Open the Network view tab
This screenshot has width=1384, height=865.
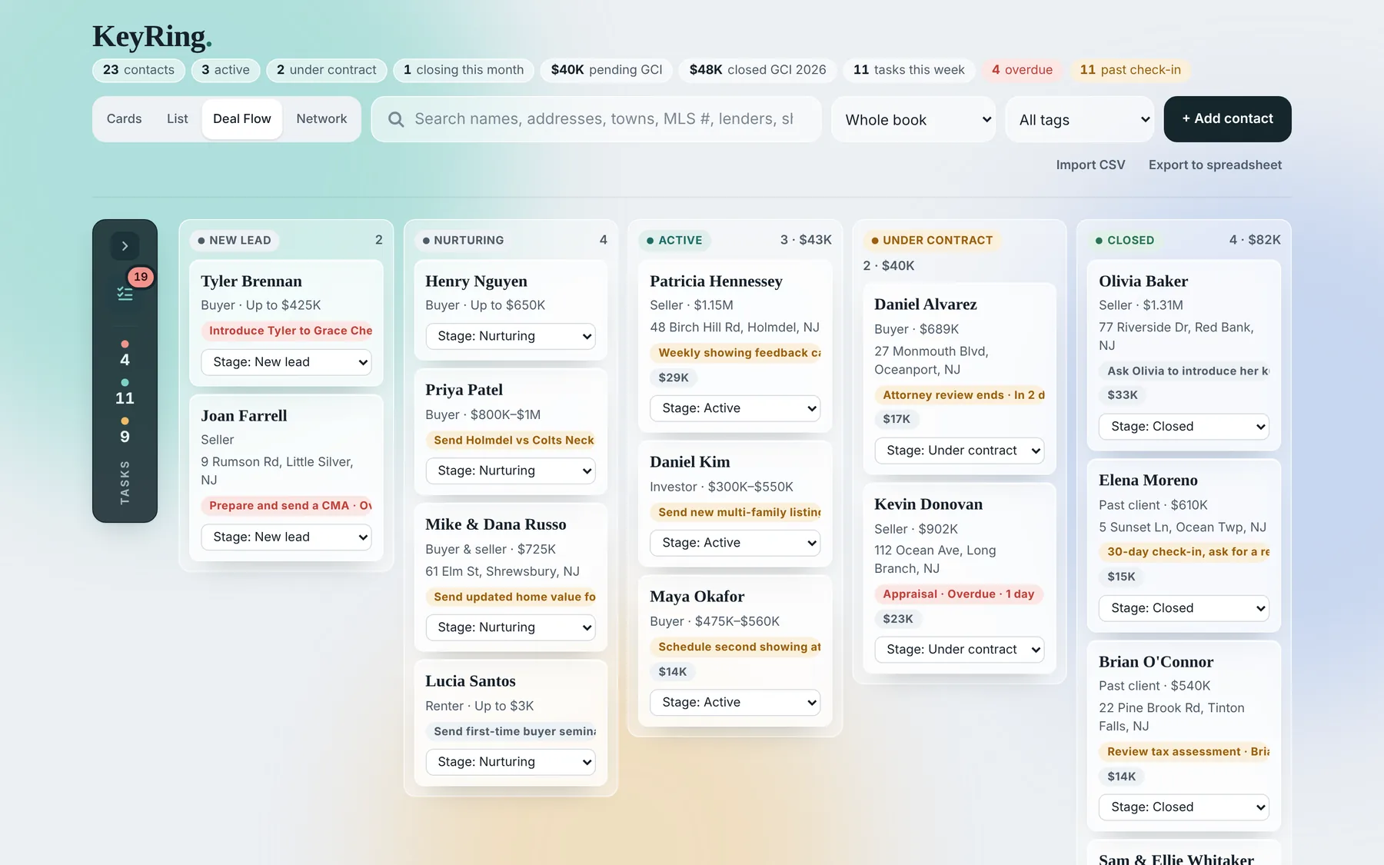tap(321, 119)
